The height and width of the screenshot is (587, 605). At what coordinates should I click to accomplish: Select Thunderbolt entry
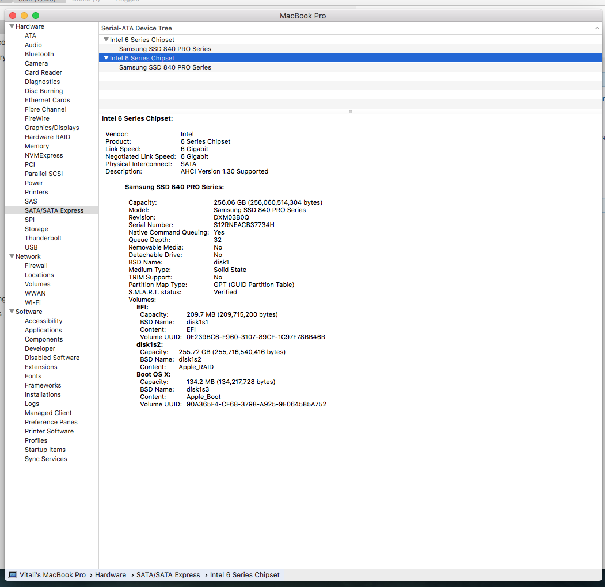point(43,238)
